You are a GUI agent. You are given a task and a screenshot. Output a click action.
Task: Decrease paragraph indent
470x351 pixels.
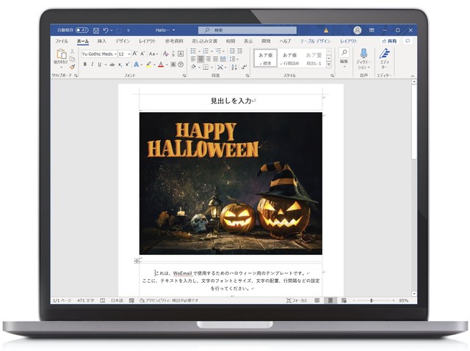click(x=232, y=51)
